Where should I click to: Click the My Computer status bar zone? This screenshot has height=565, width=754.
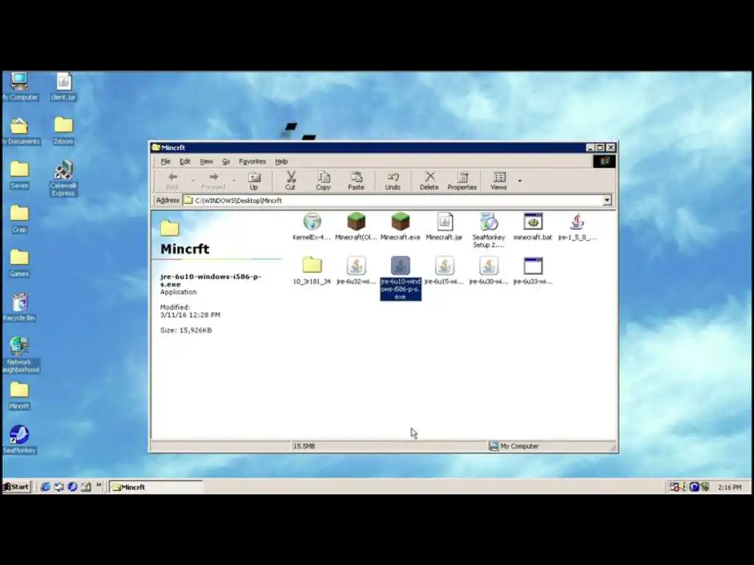click(x=552, y=447)
